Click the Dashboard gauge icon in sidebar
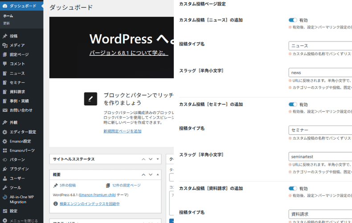Image resolution: width=352 pixels, height=223 pixels. click(5, 6)
